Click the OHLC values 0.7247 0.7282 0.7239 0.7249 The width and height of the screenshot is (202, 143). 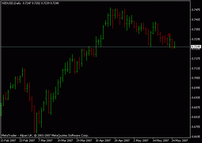(x=41, y=3)
